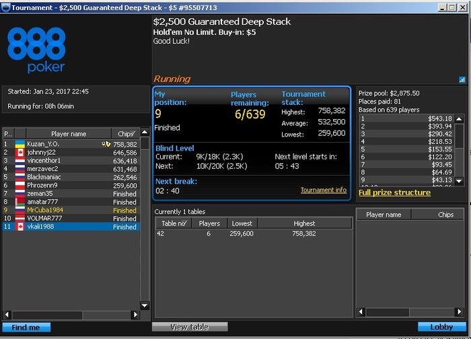471x339 pixels.
Task: Select player row Blackmaniac
Action: [x=71, y=177]
